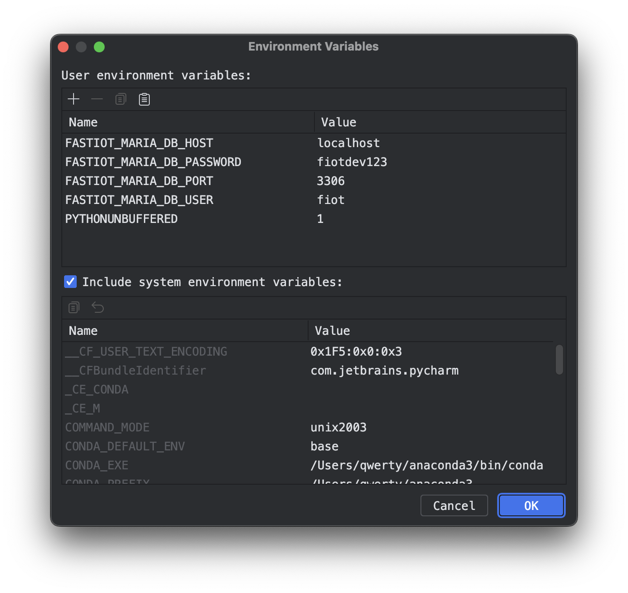Click the unix2003 value cell
The image size is (628, 593).
point(431,427)
